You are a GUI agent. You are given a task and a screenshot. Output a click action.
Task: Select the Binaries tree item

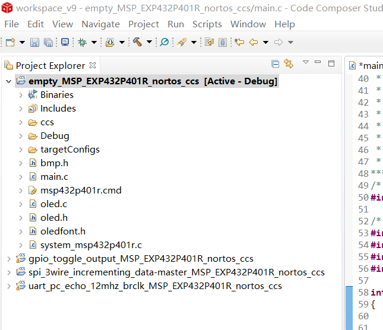click(56, 95)
